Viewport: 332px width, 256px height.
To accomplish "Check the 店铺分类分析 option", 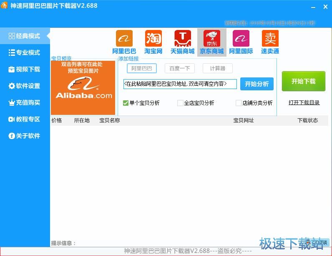I will [239, 103].
